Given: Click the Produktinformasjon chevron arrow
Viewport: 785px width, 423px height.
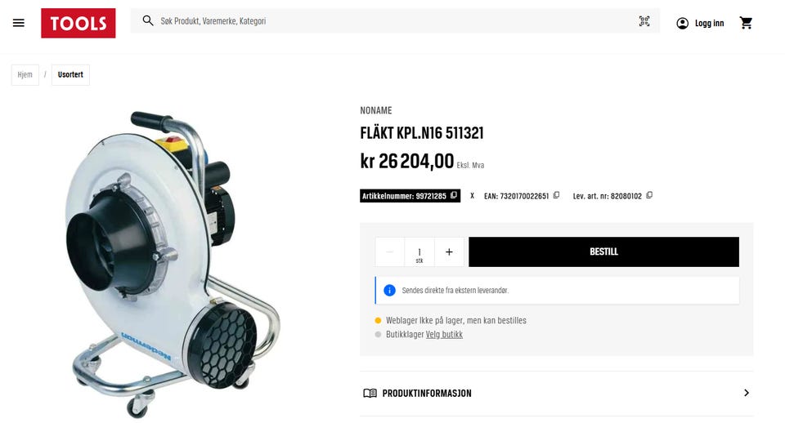Looking at the screenshot, I should tap(747, 393).
